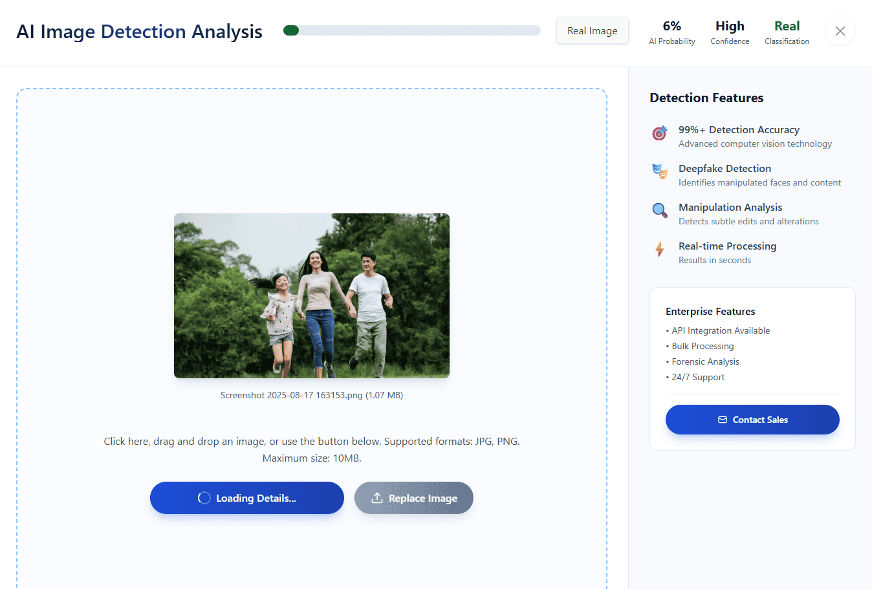Click the Real Classification value

click(787, 26)
